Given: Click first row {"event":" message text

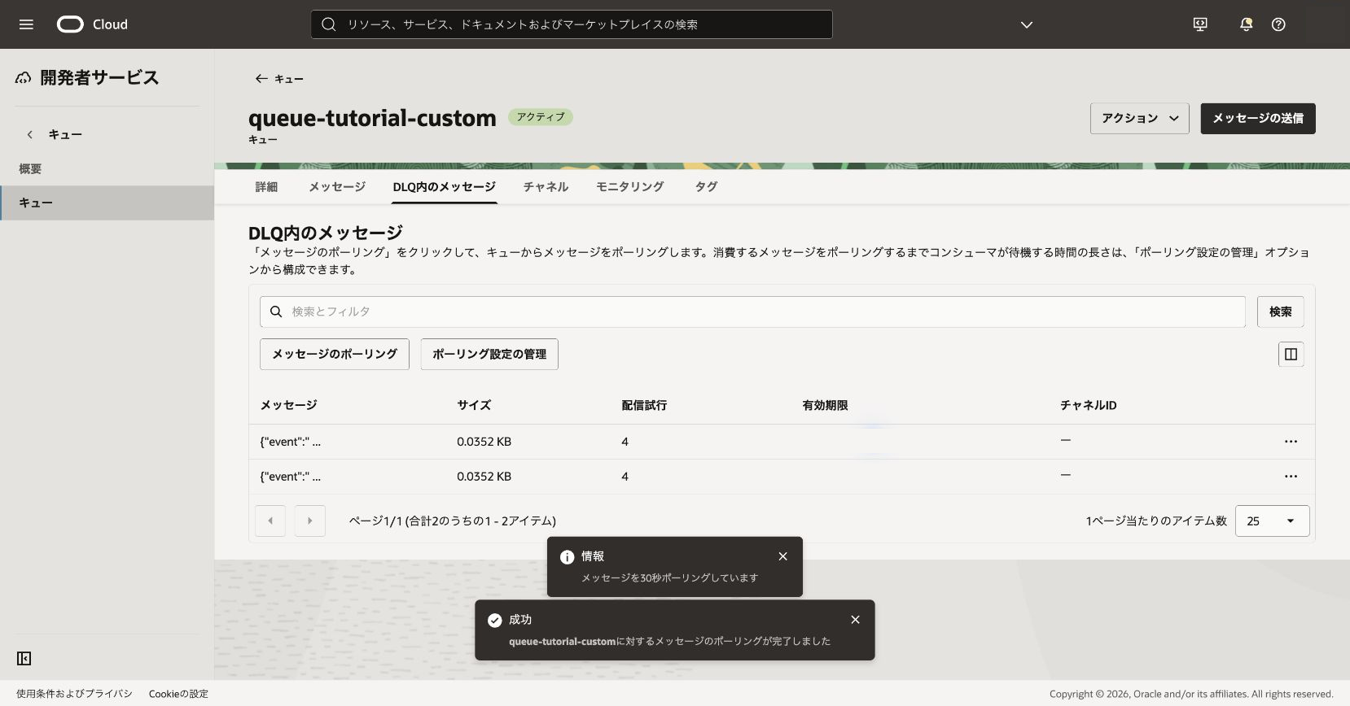Looking at the screenshot, I should 290,442.
